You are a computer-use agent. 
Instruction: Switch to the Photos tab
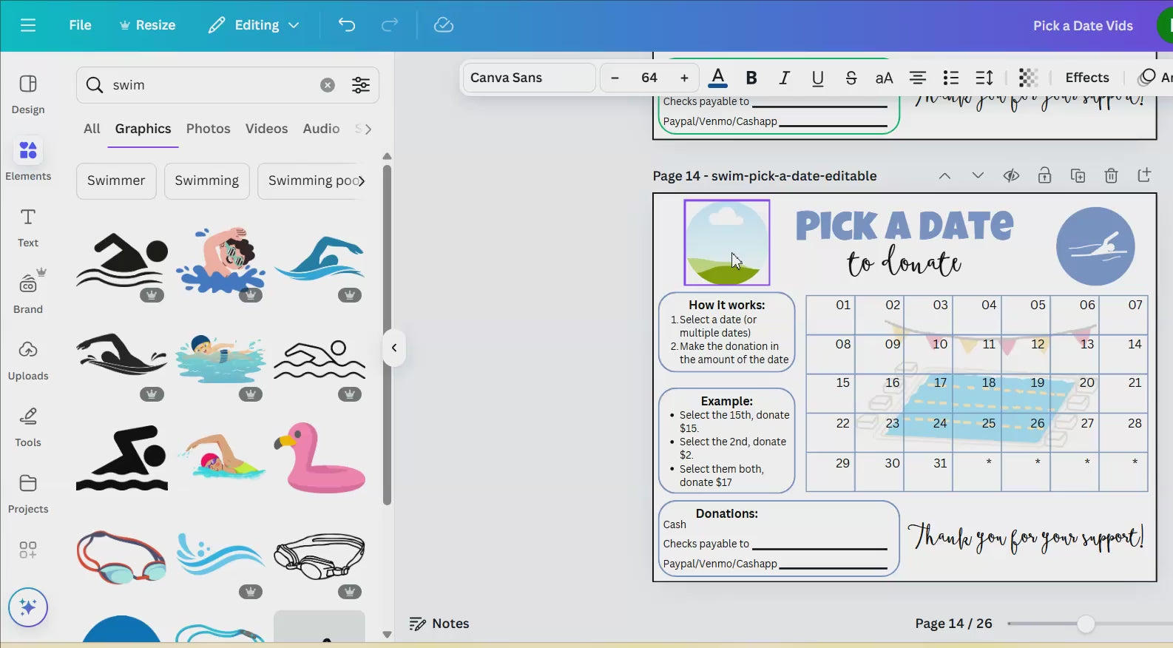208,129
